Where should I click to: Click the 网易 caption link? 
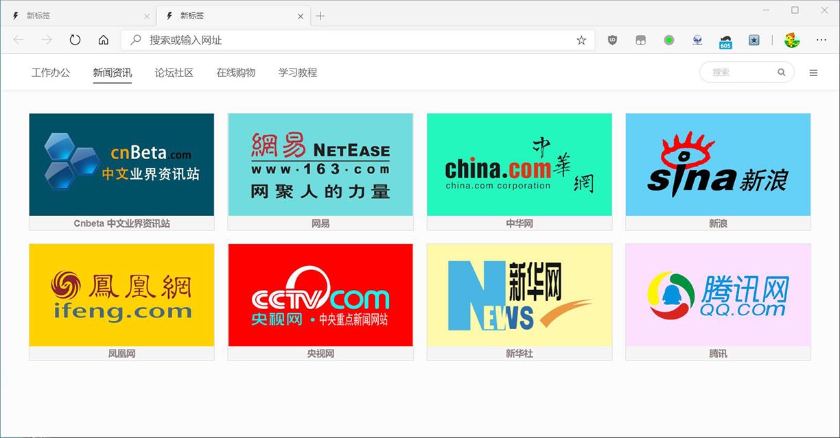(320, 223)
